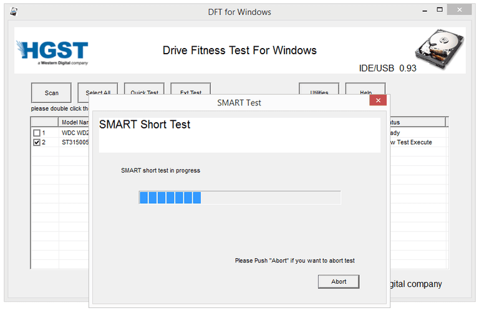
Task: Click the 'SMART Short Test' heading
Action: coord(145,125)
